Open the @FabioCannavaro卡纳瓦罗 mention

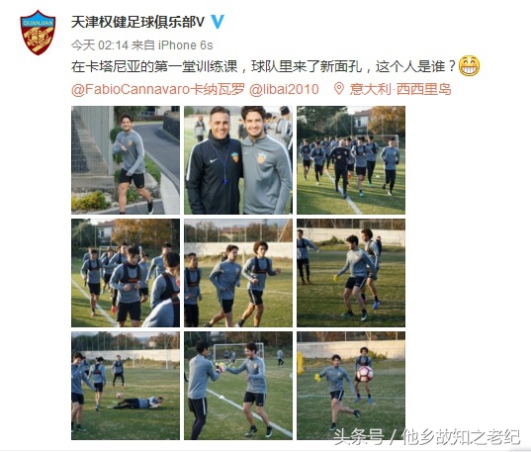click(158, 89)
